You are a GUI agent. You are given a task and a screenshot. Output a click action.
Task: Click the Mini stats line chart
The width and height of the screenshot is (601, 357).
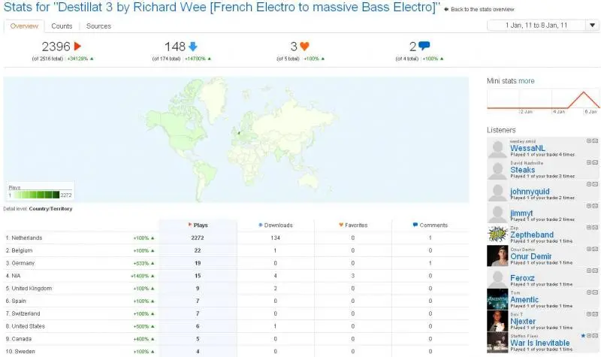pos(543,101)
